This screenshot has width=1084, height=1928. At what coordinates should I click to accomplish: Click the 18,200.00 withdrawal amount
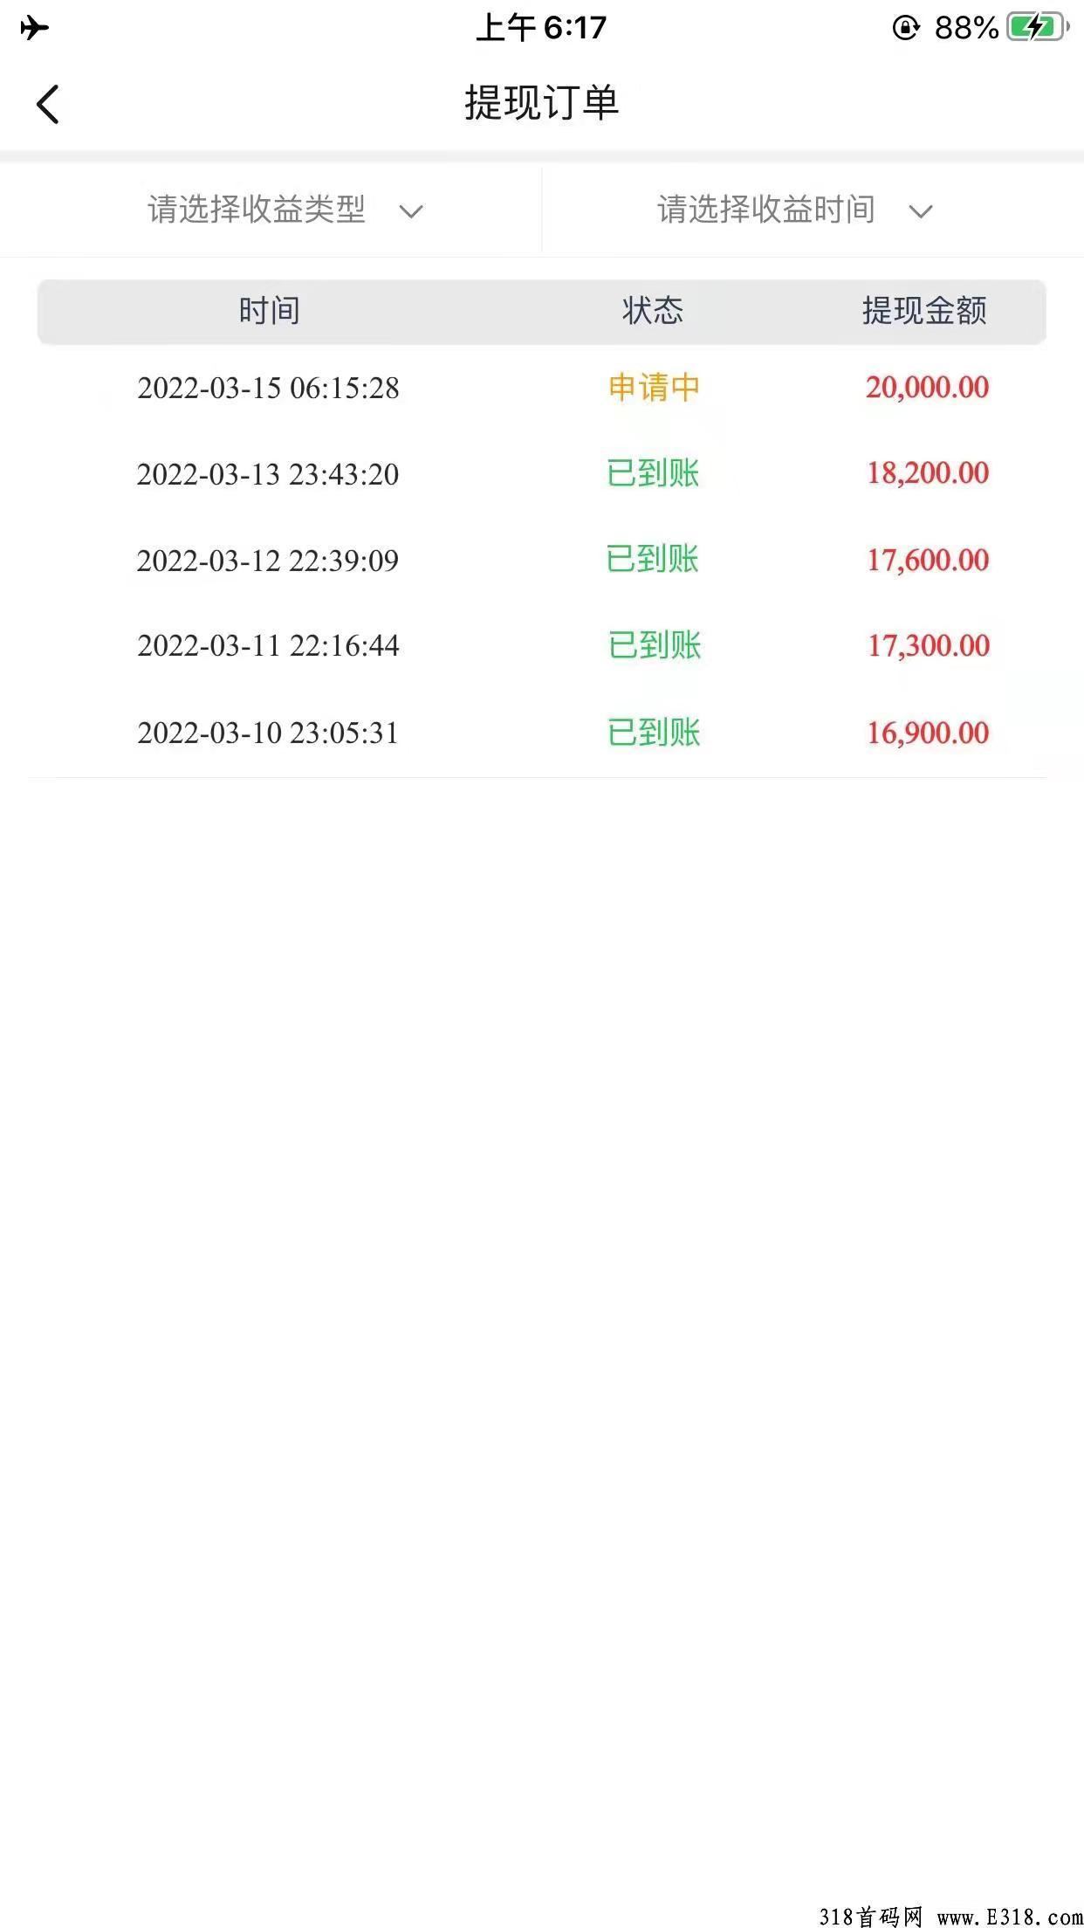coord(928,473)
